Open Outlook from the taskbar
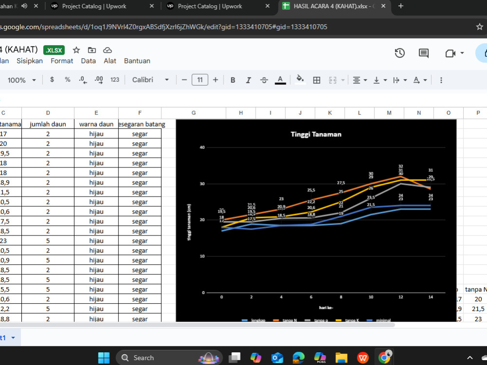 277,358
